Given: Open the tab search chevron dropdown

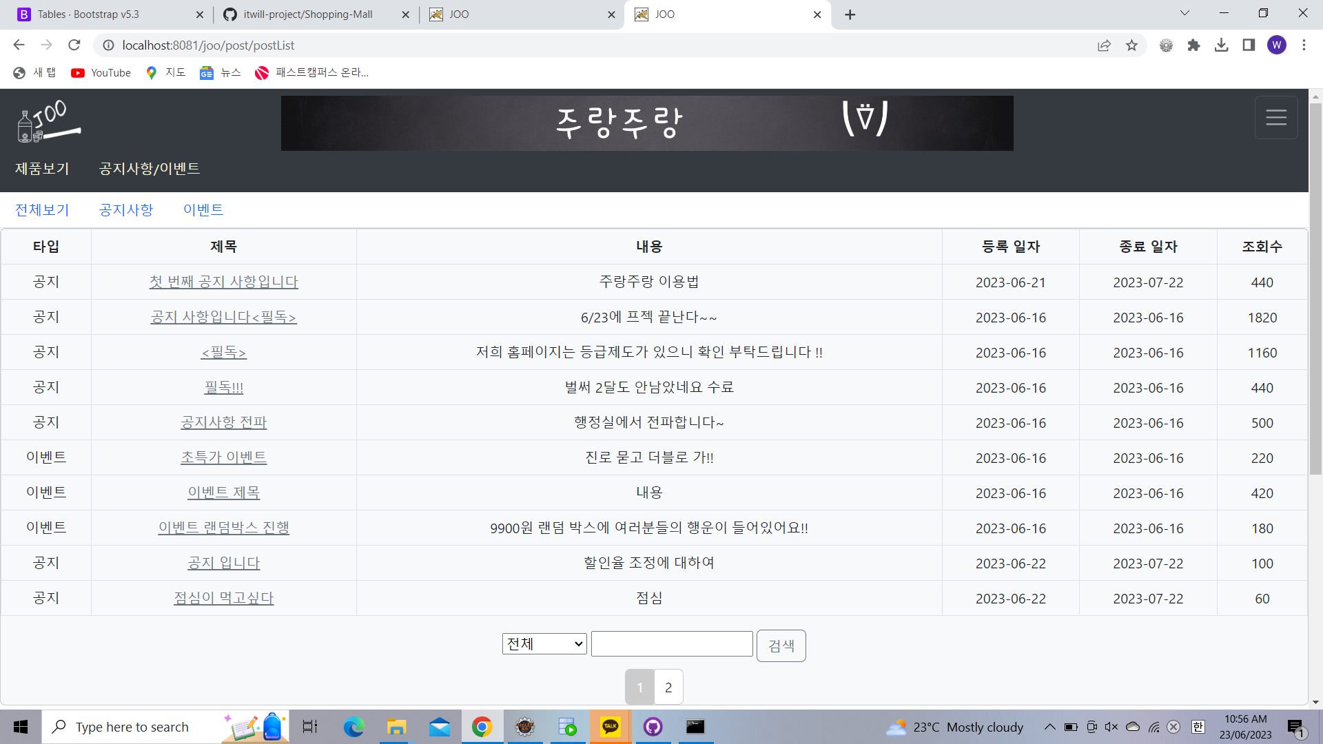Looking at the screenshot, I should (1184, 12).
